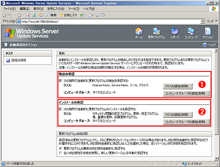Open IE 検索 search
The width and height of the screenshot is (220, 167).
click(51, 15)
